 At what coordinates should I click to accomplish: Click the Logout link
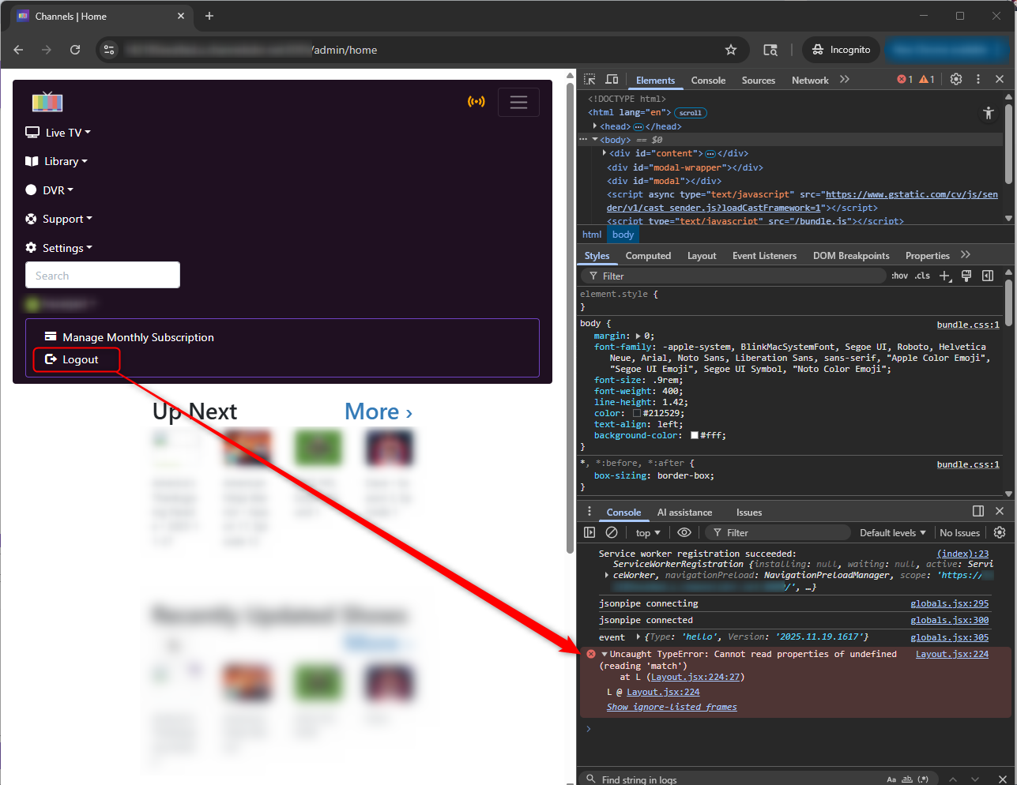(80, 359)
